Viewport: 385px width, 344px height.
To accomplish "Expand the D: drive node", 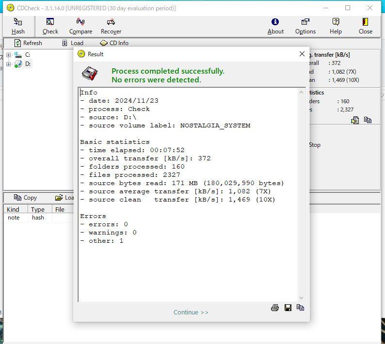I will 8,64.
